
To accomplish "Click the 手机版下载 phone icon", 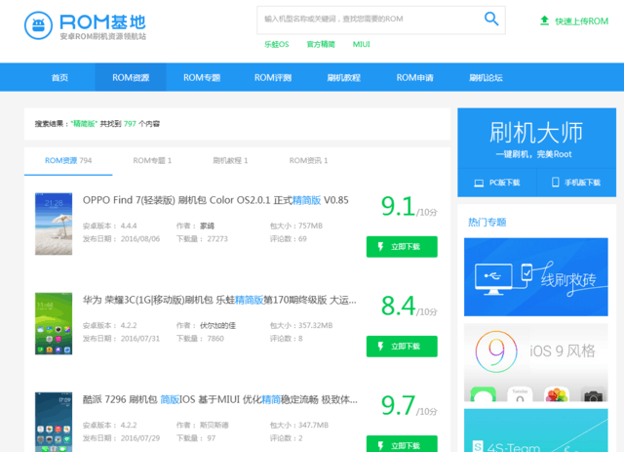I will coord(556,183).
